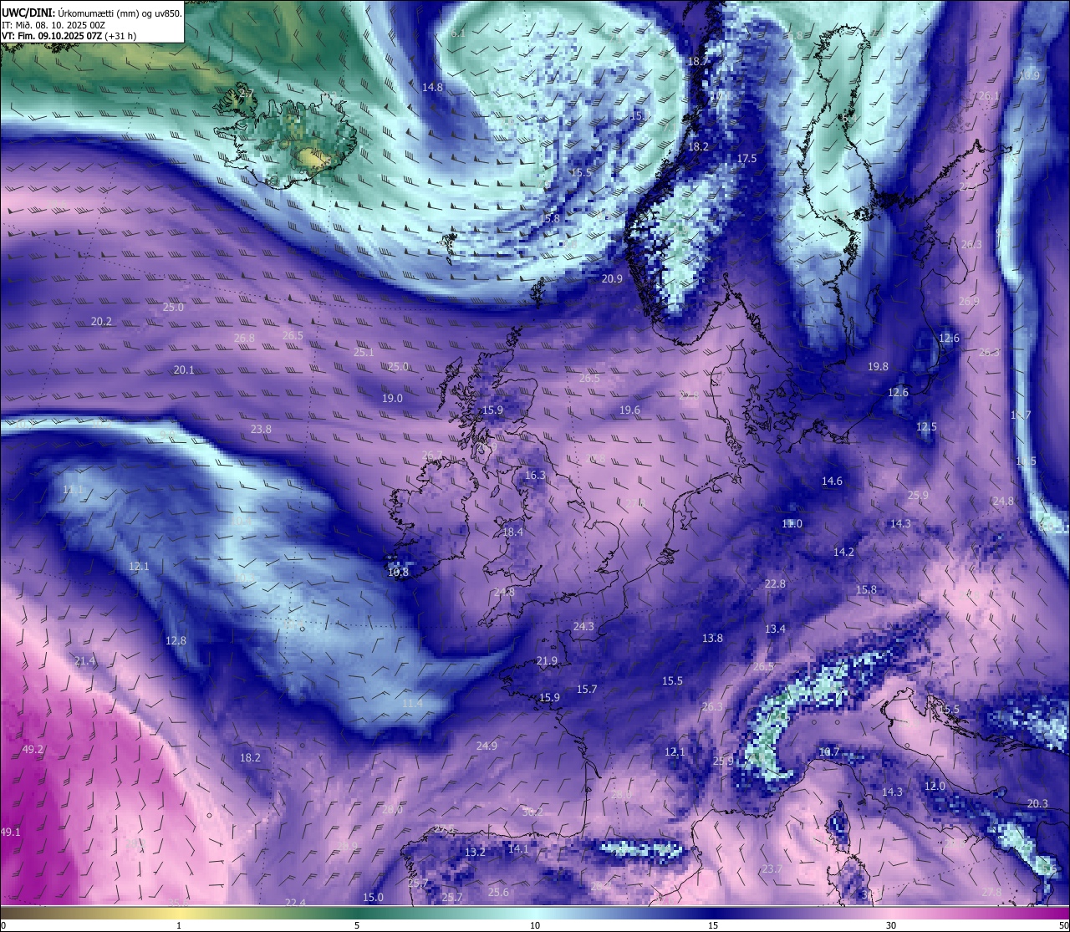Click the 'VT: Fim. 09.10.2025 07Z (+31 h)' line

pos(69,36)
